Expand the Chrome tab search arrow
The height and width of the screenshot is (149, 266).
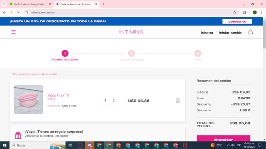pyautogui.click(x=4, y=4)
